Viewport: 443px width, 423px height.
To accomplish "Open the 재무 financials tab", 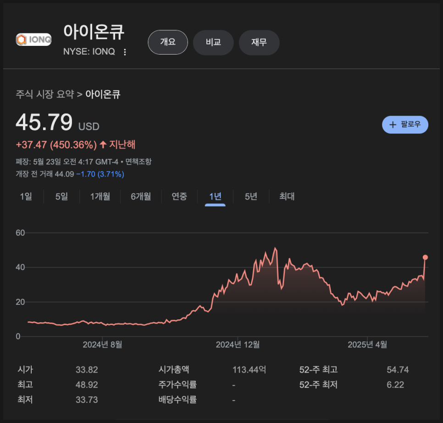I will point(259,42).
